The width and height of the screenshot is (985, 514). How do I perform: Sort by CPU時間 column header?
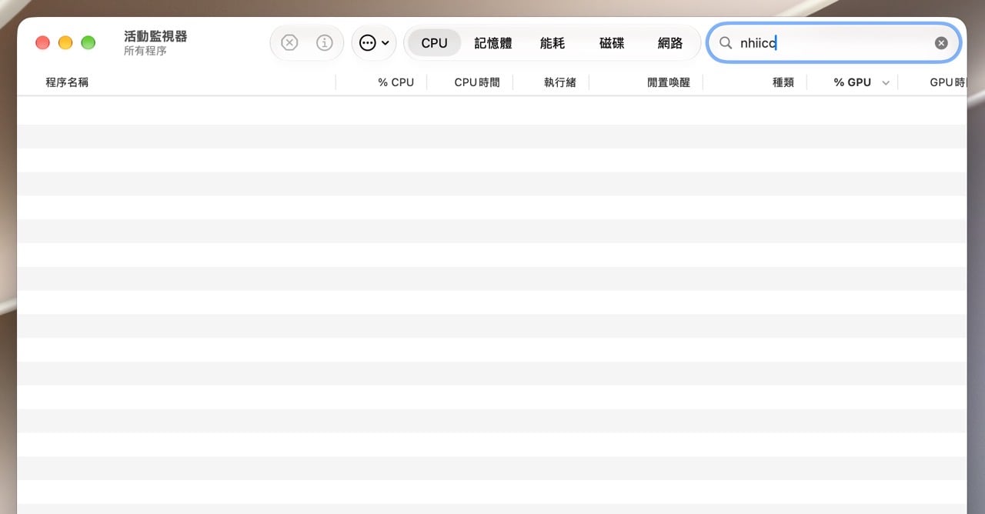(x=477, y=82)
